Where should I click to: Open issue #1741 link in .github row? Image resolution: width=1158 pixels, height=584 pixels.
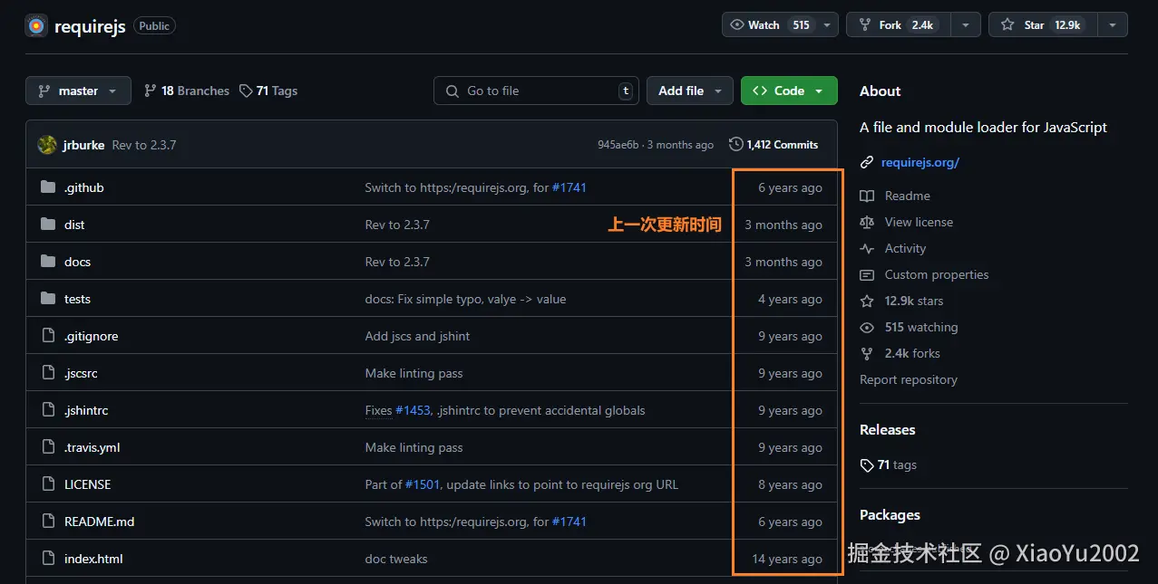click(569, 187)
